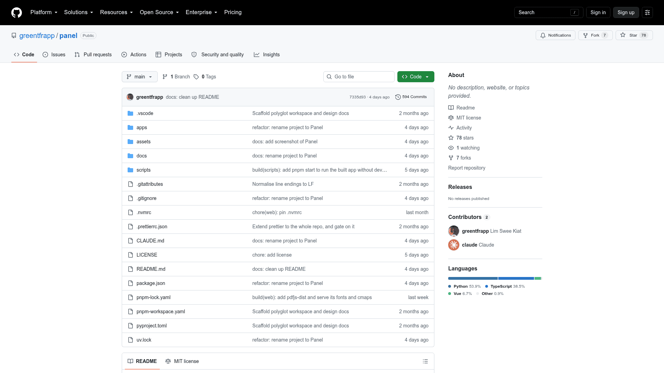Expand the Enterprise menu

tap(202, 12)
